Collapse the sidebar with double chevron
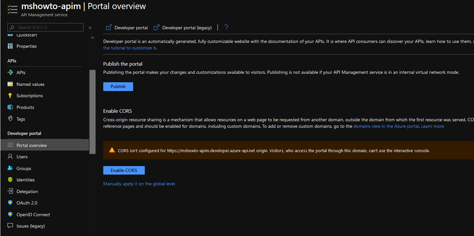 90,28
